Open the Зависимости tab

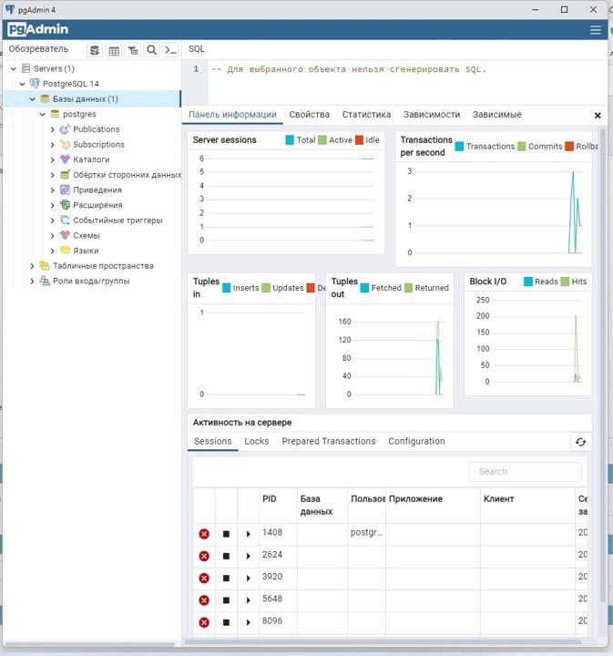pyautogui.click(x=432, y=115)
